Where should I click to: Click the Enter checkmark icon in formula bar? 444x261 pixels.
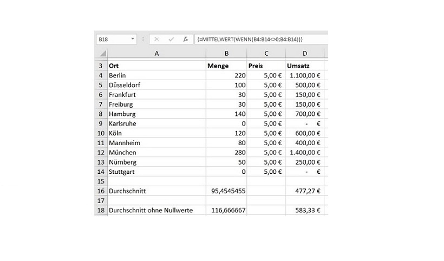pos(171,40)
